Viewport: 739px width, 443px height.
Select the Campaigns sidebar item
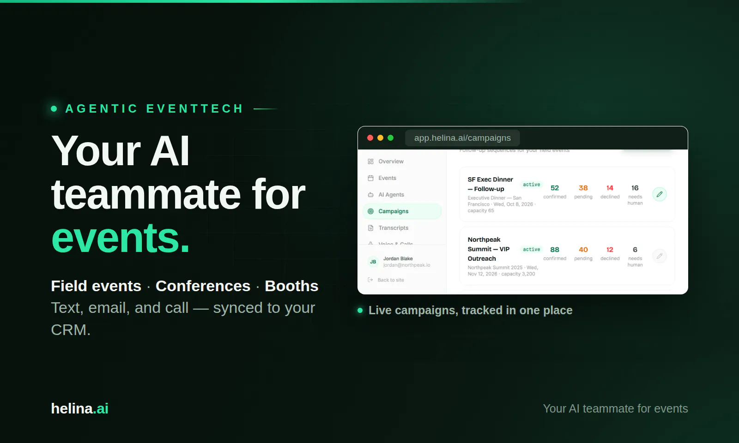(402, 211)
